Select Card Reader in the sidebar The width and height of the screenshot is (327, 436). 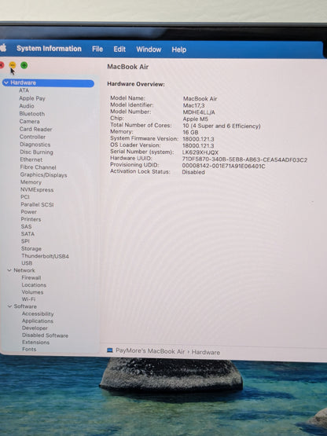[35, 130]
